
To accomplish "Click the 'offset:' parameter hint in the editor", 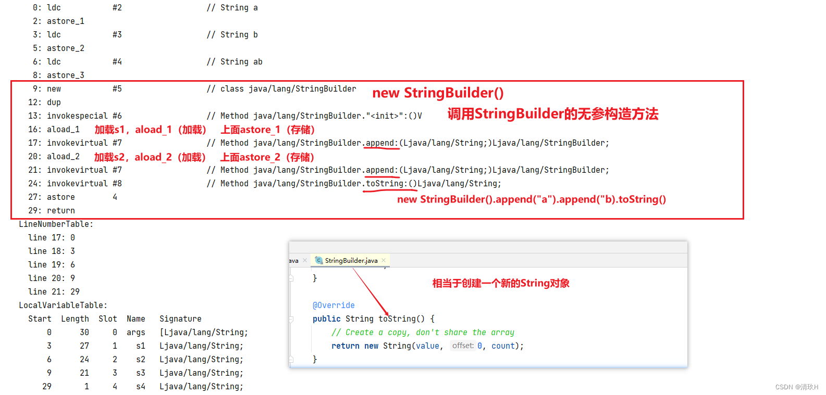I will [463, 346].
